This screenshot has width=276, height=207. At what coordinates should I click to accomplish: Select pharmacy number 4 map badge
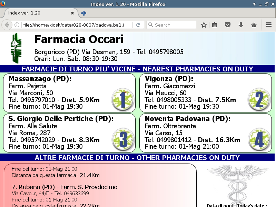coord(259,139)
